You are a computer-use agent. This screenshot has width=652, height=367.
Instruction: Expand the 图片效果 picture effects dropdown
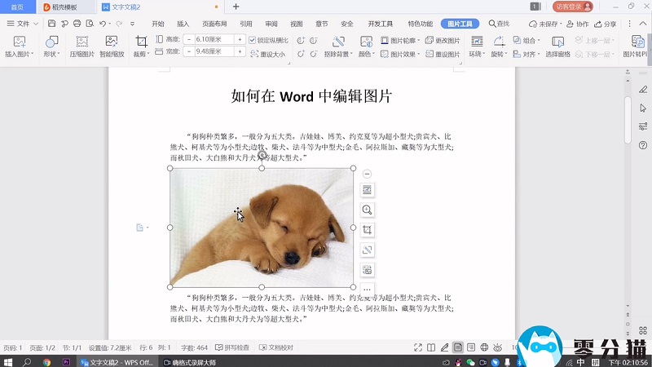point(400,55)
